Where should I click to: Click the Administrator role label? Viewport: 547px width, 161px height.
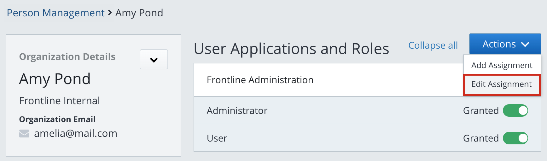(237, 111)
